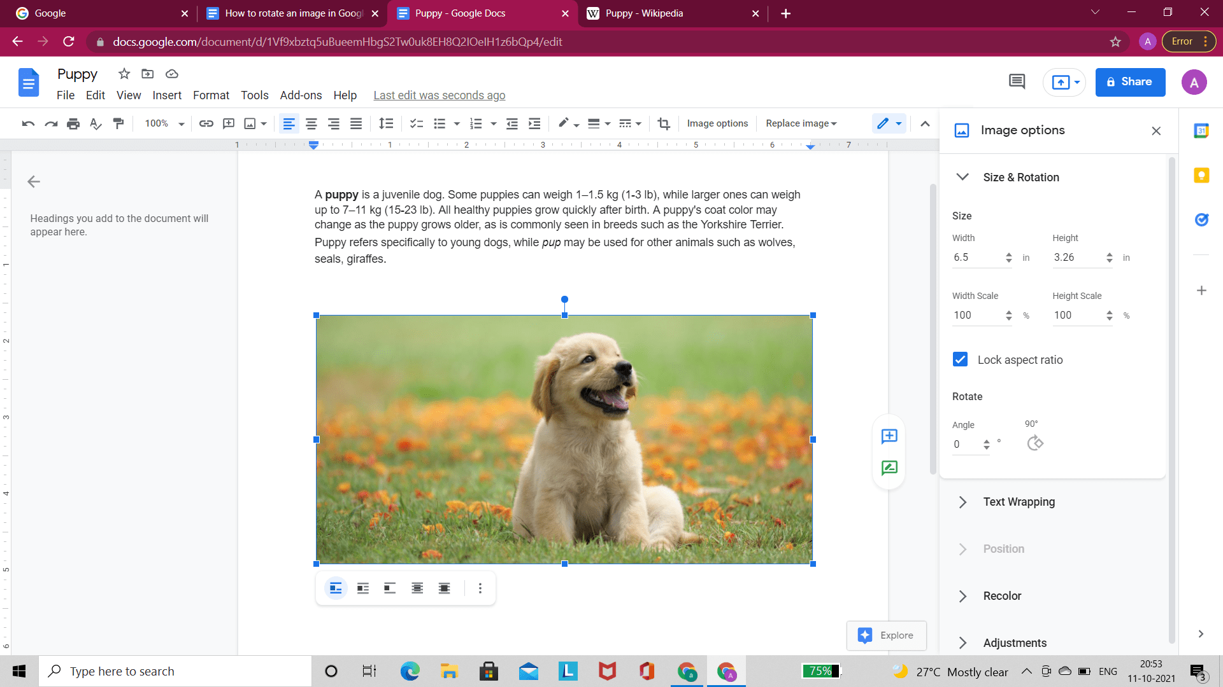Screen dimensions: 1223x687
Task: Click the Share button
Action: pos(1130,82)
